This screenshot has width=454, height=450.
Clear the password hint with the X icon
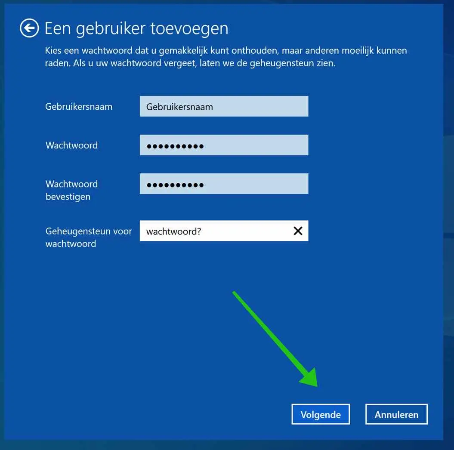point(298,231)
